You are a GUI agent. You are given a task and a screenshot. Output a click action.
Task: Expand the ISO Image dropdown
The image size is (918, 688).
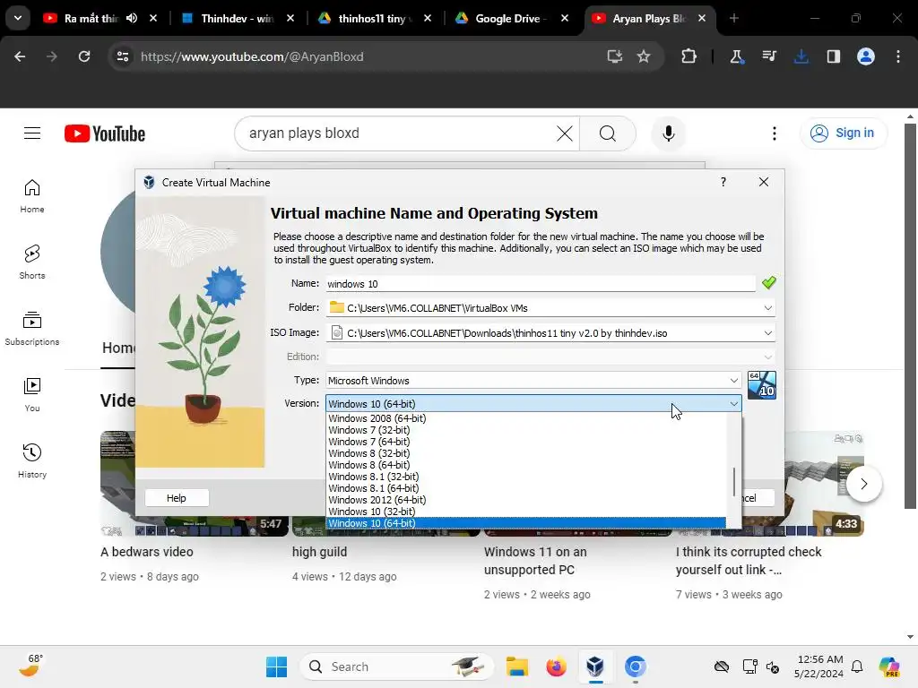pos(767,333)
